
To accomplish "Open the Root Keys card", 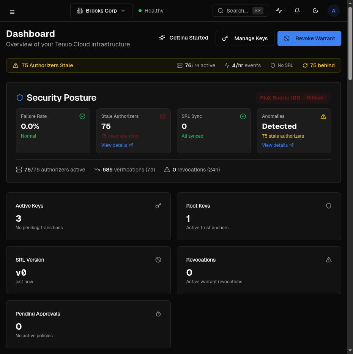I will click(x=259, y=216).
